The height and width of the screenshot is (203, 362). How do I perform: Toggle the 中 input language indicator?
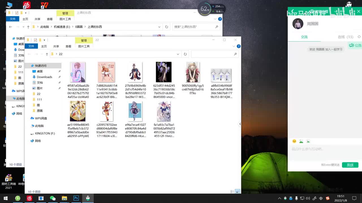coord(321,198)
